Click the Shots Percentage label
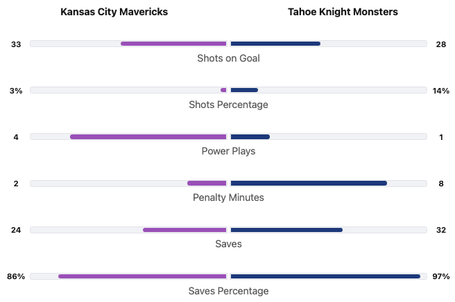 228,105
